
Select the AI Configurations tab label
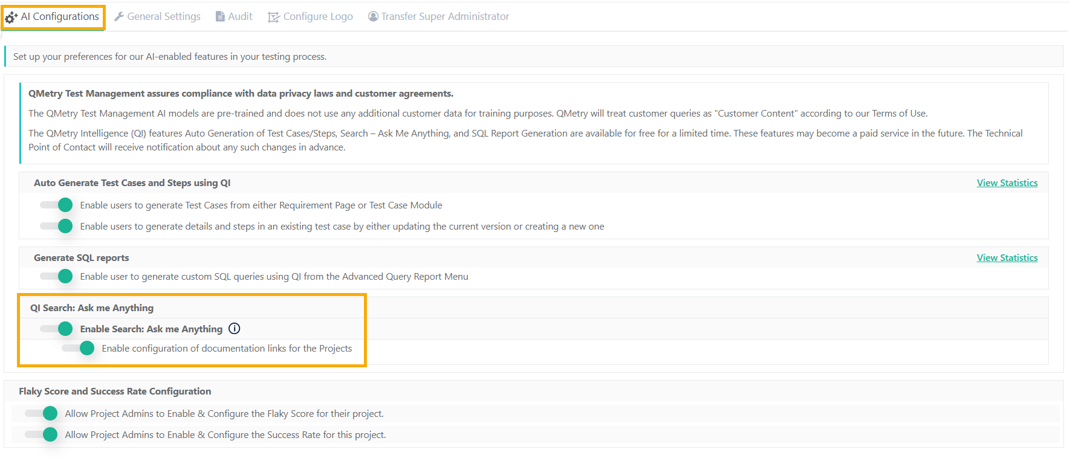60,17
